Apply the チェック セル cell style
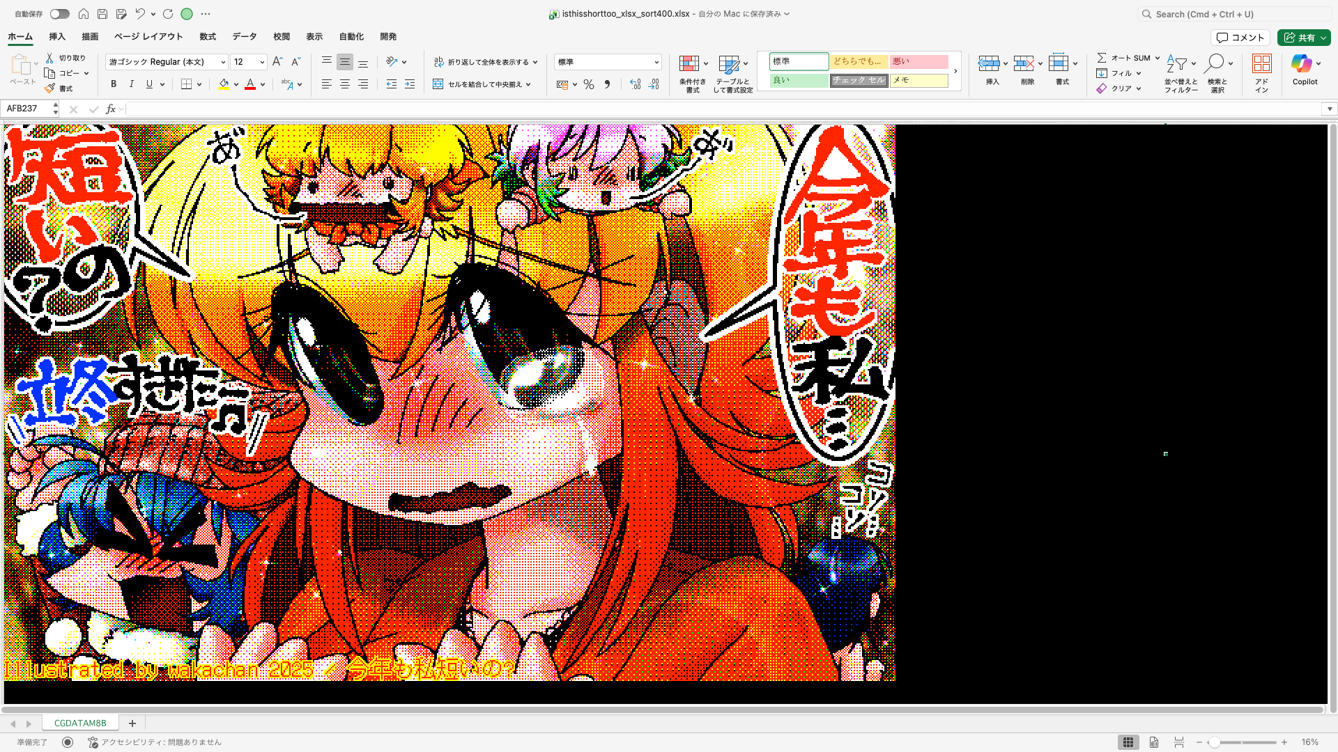The width and height of the screenshot is (1338, 752). point(859,80)
